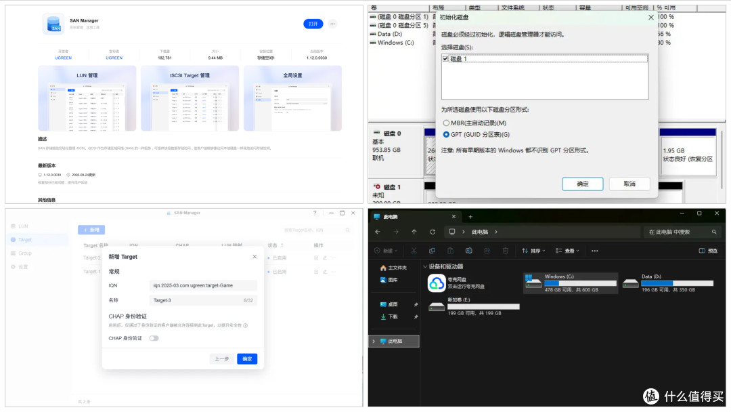Click 上一步 in the 新增 Target dialog
Viewport: 731px width, 412px height.
click(x=221, y=359)
